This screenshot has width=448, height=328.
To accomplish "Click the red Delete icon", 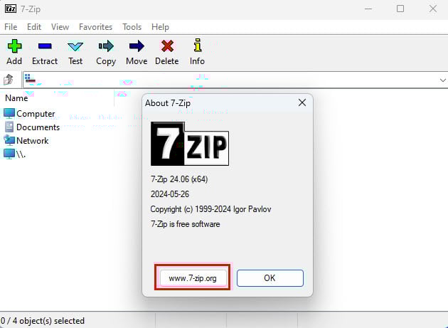I will (167, 46).
